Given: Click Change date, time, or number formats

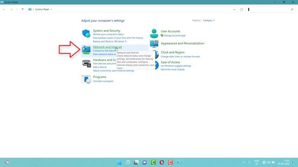Looking at the screenshot, I should coord(180,57).
